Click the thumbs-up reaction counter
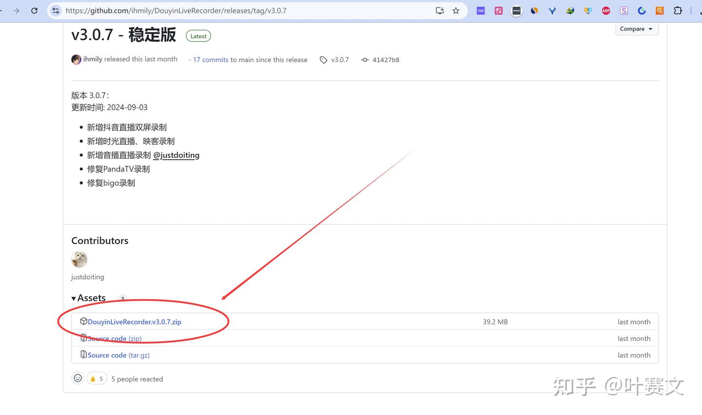 (97, 378)
